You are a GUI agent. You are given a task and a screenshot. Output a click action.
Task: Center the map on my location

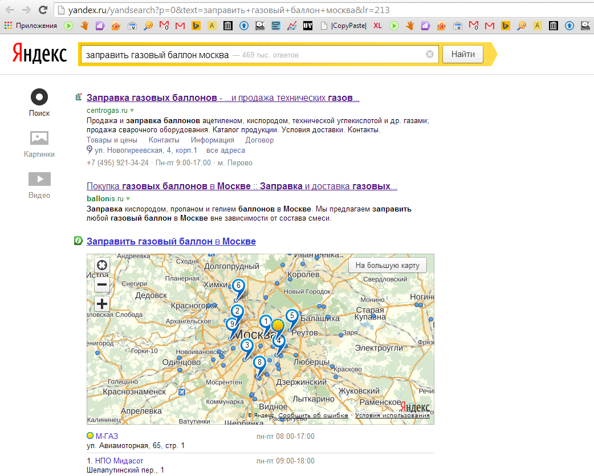pos(101,265)
